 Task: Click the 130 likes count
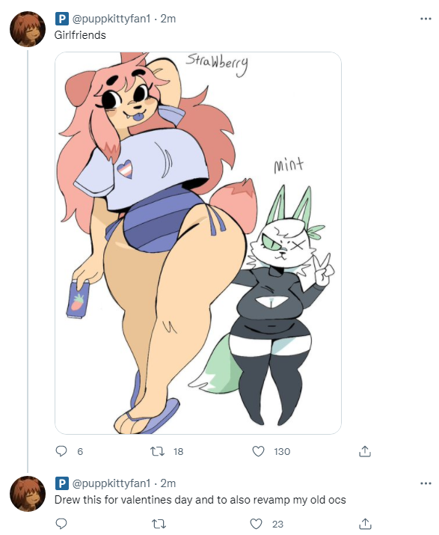point(282,452)
